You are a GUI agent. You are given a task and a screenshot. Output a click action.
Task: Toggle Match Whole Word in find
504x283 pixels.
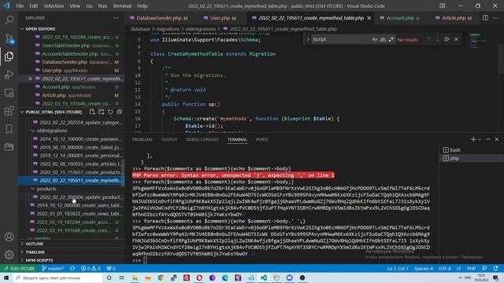[x=383, y=39]
